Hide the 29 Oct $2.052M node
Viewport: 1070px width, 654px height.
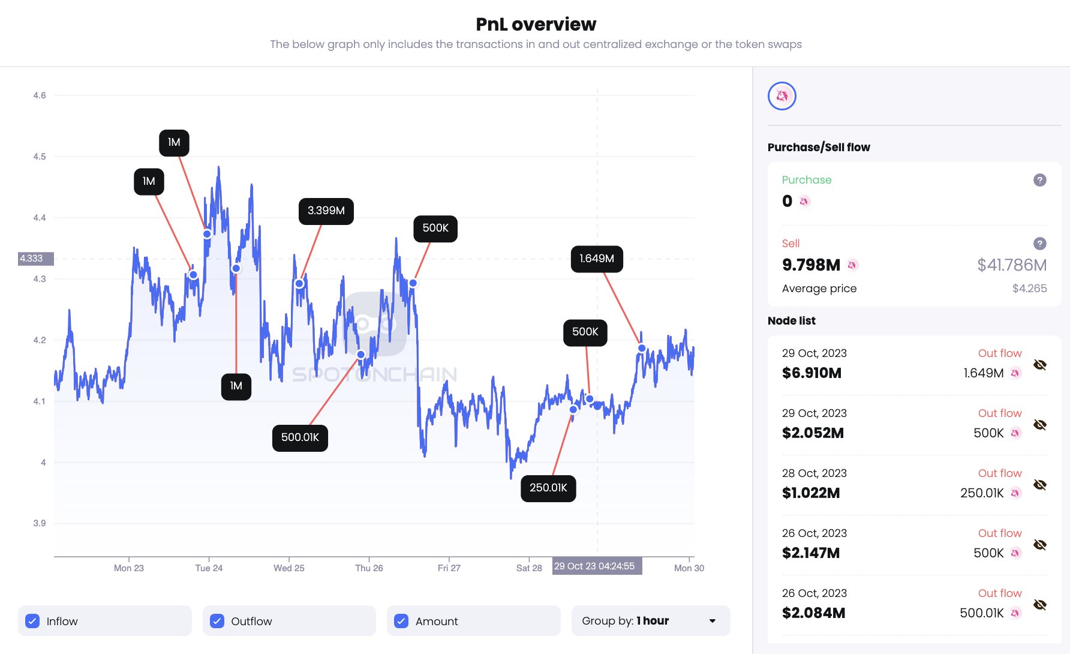(x=1039, y=425)
